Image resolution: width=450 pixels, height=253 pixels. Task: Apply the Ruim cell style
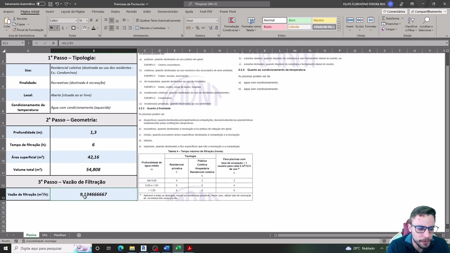[274, 27]
